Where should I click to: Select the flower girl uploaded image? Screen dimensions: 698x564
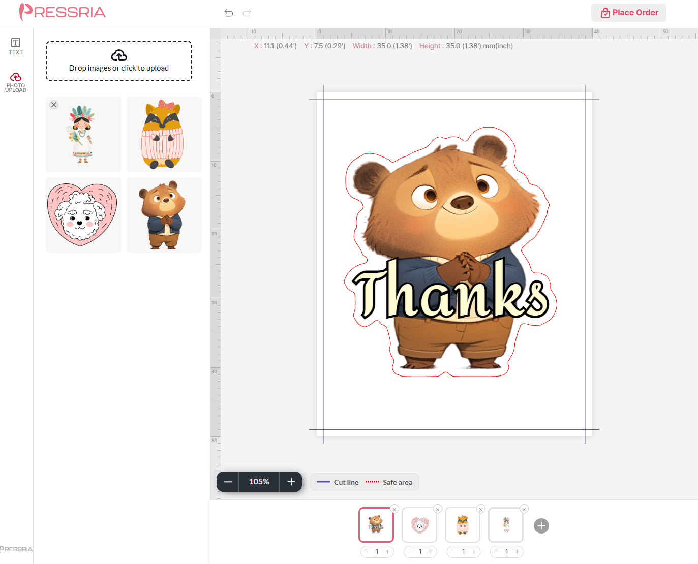pyautogui.click(x=83, y=134)
